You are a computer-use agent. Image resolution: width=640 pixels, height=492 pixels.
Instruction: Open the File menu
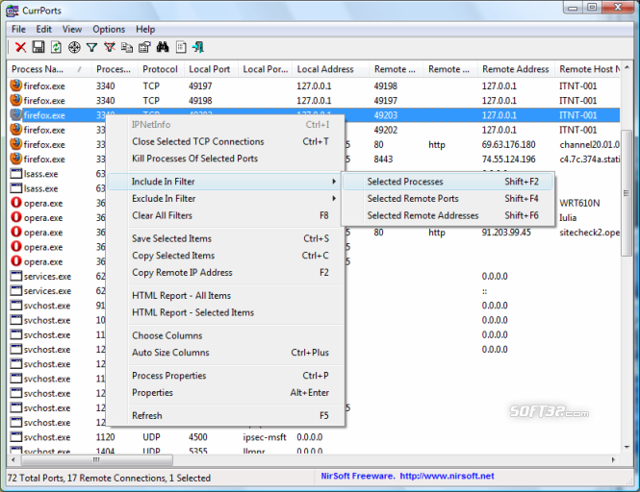click(x=18, y=30)
